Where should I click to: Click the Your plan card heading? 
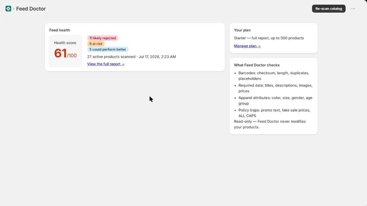(x=242, y=30)
